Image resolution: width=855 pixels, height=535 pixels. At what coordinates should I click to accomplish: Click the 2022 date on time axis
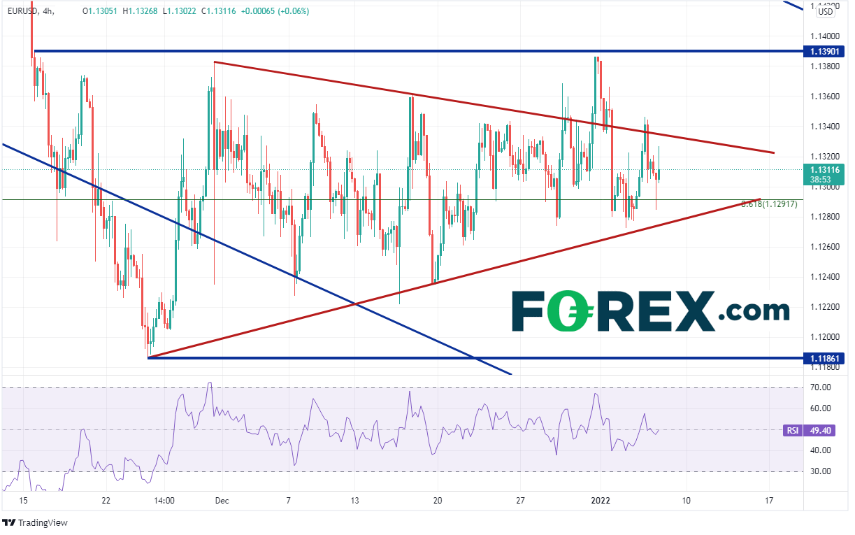tap(603, 501)
